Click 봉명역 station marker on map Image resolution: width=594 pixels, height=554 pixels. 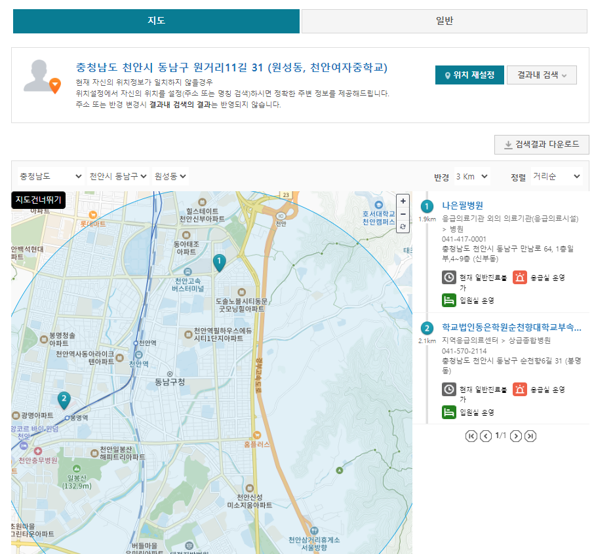pos(67,418)
